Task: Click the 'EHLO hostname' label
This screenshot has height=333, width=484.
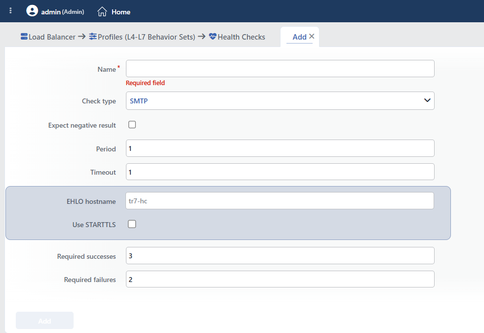Action: (91, 201)
